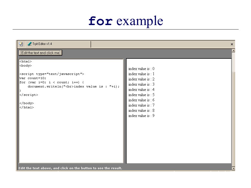Click output line 'index value is : 5'

(x=141, y=95)
